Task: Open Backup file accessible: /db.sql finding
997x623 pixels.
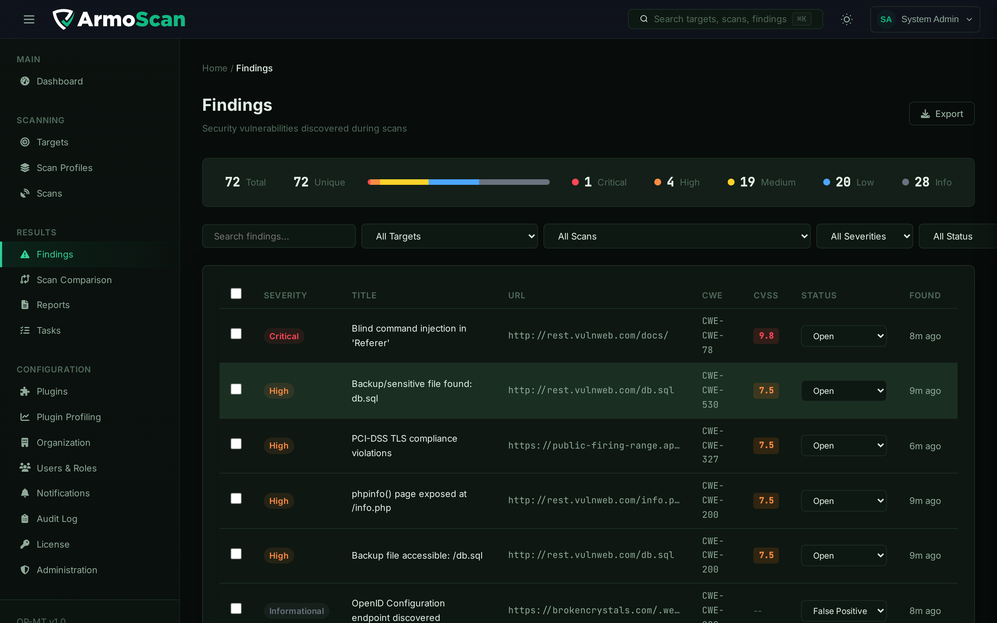Action: [417, 556]
